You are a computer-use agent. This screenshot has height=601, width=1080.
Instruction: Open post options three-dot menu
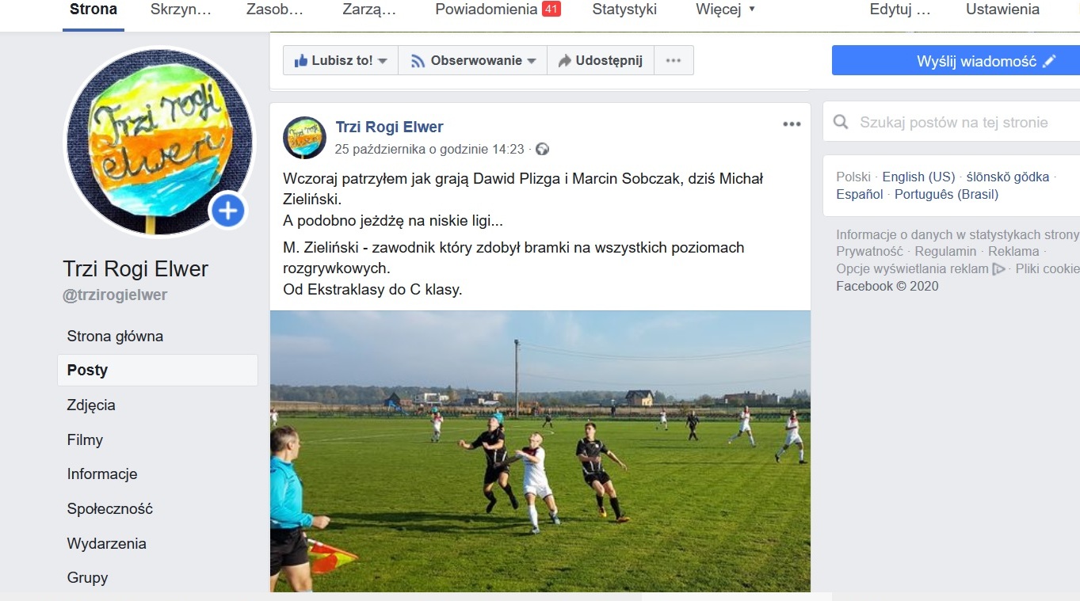point(792,124)
